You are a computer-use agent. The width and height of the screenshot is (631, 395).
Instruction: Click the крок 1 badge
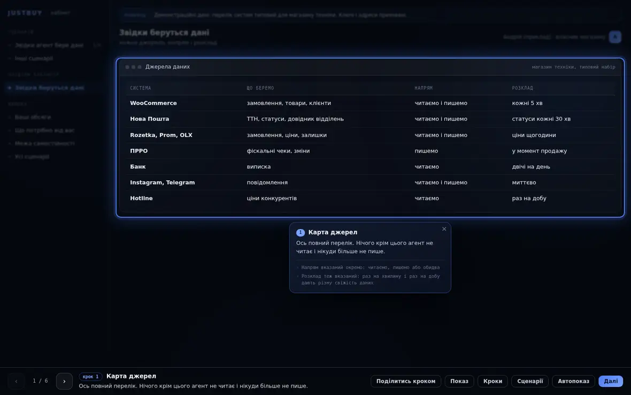90,376
